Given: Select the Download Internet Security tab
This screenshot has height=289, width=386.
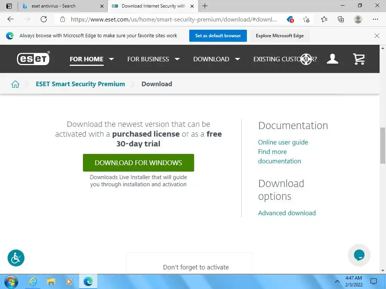Looking at the screenshot, I should (153, 6).
